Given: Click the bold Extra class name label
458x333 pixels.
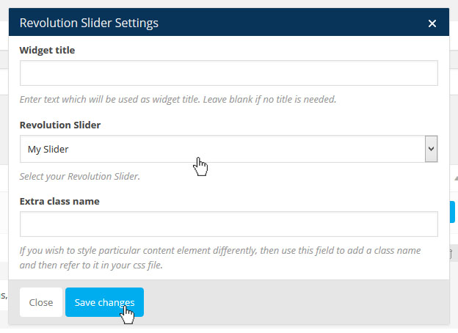Looking at the screenshot, I should coord(59,201).
